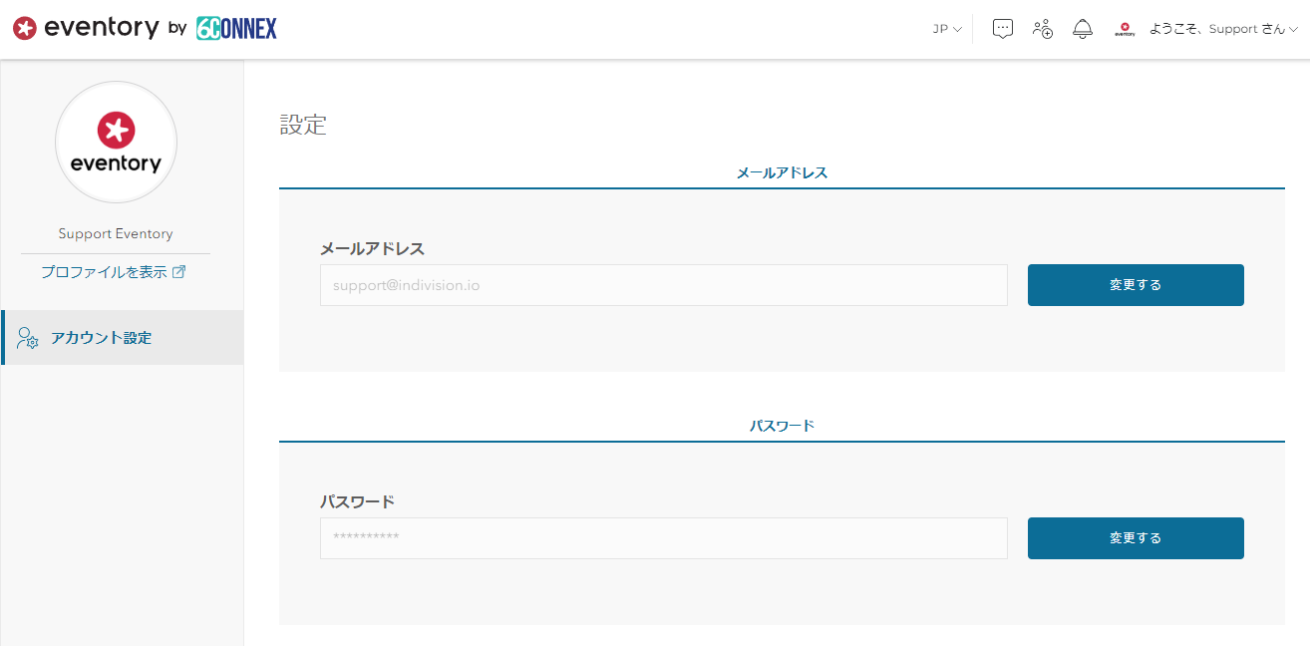
Task: Click the bold パスワード field label
Action: (x=357, y=501)
